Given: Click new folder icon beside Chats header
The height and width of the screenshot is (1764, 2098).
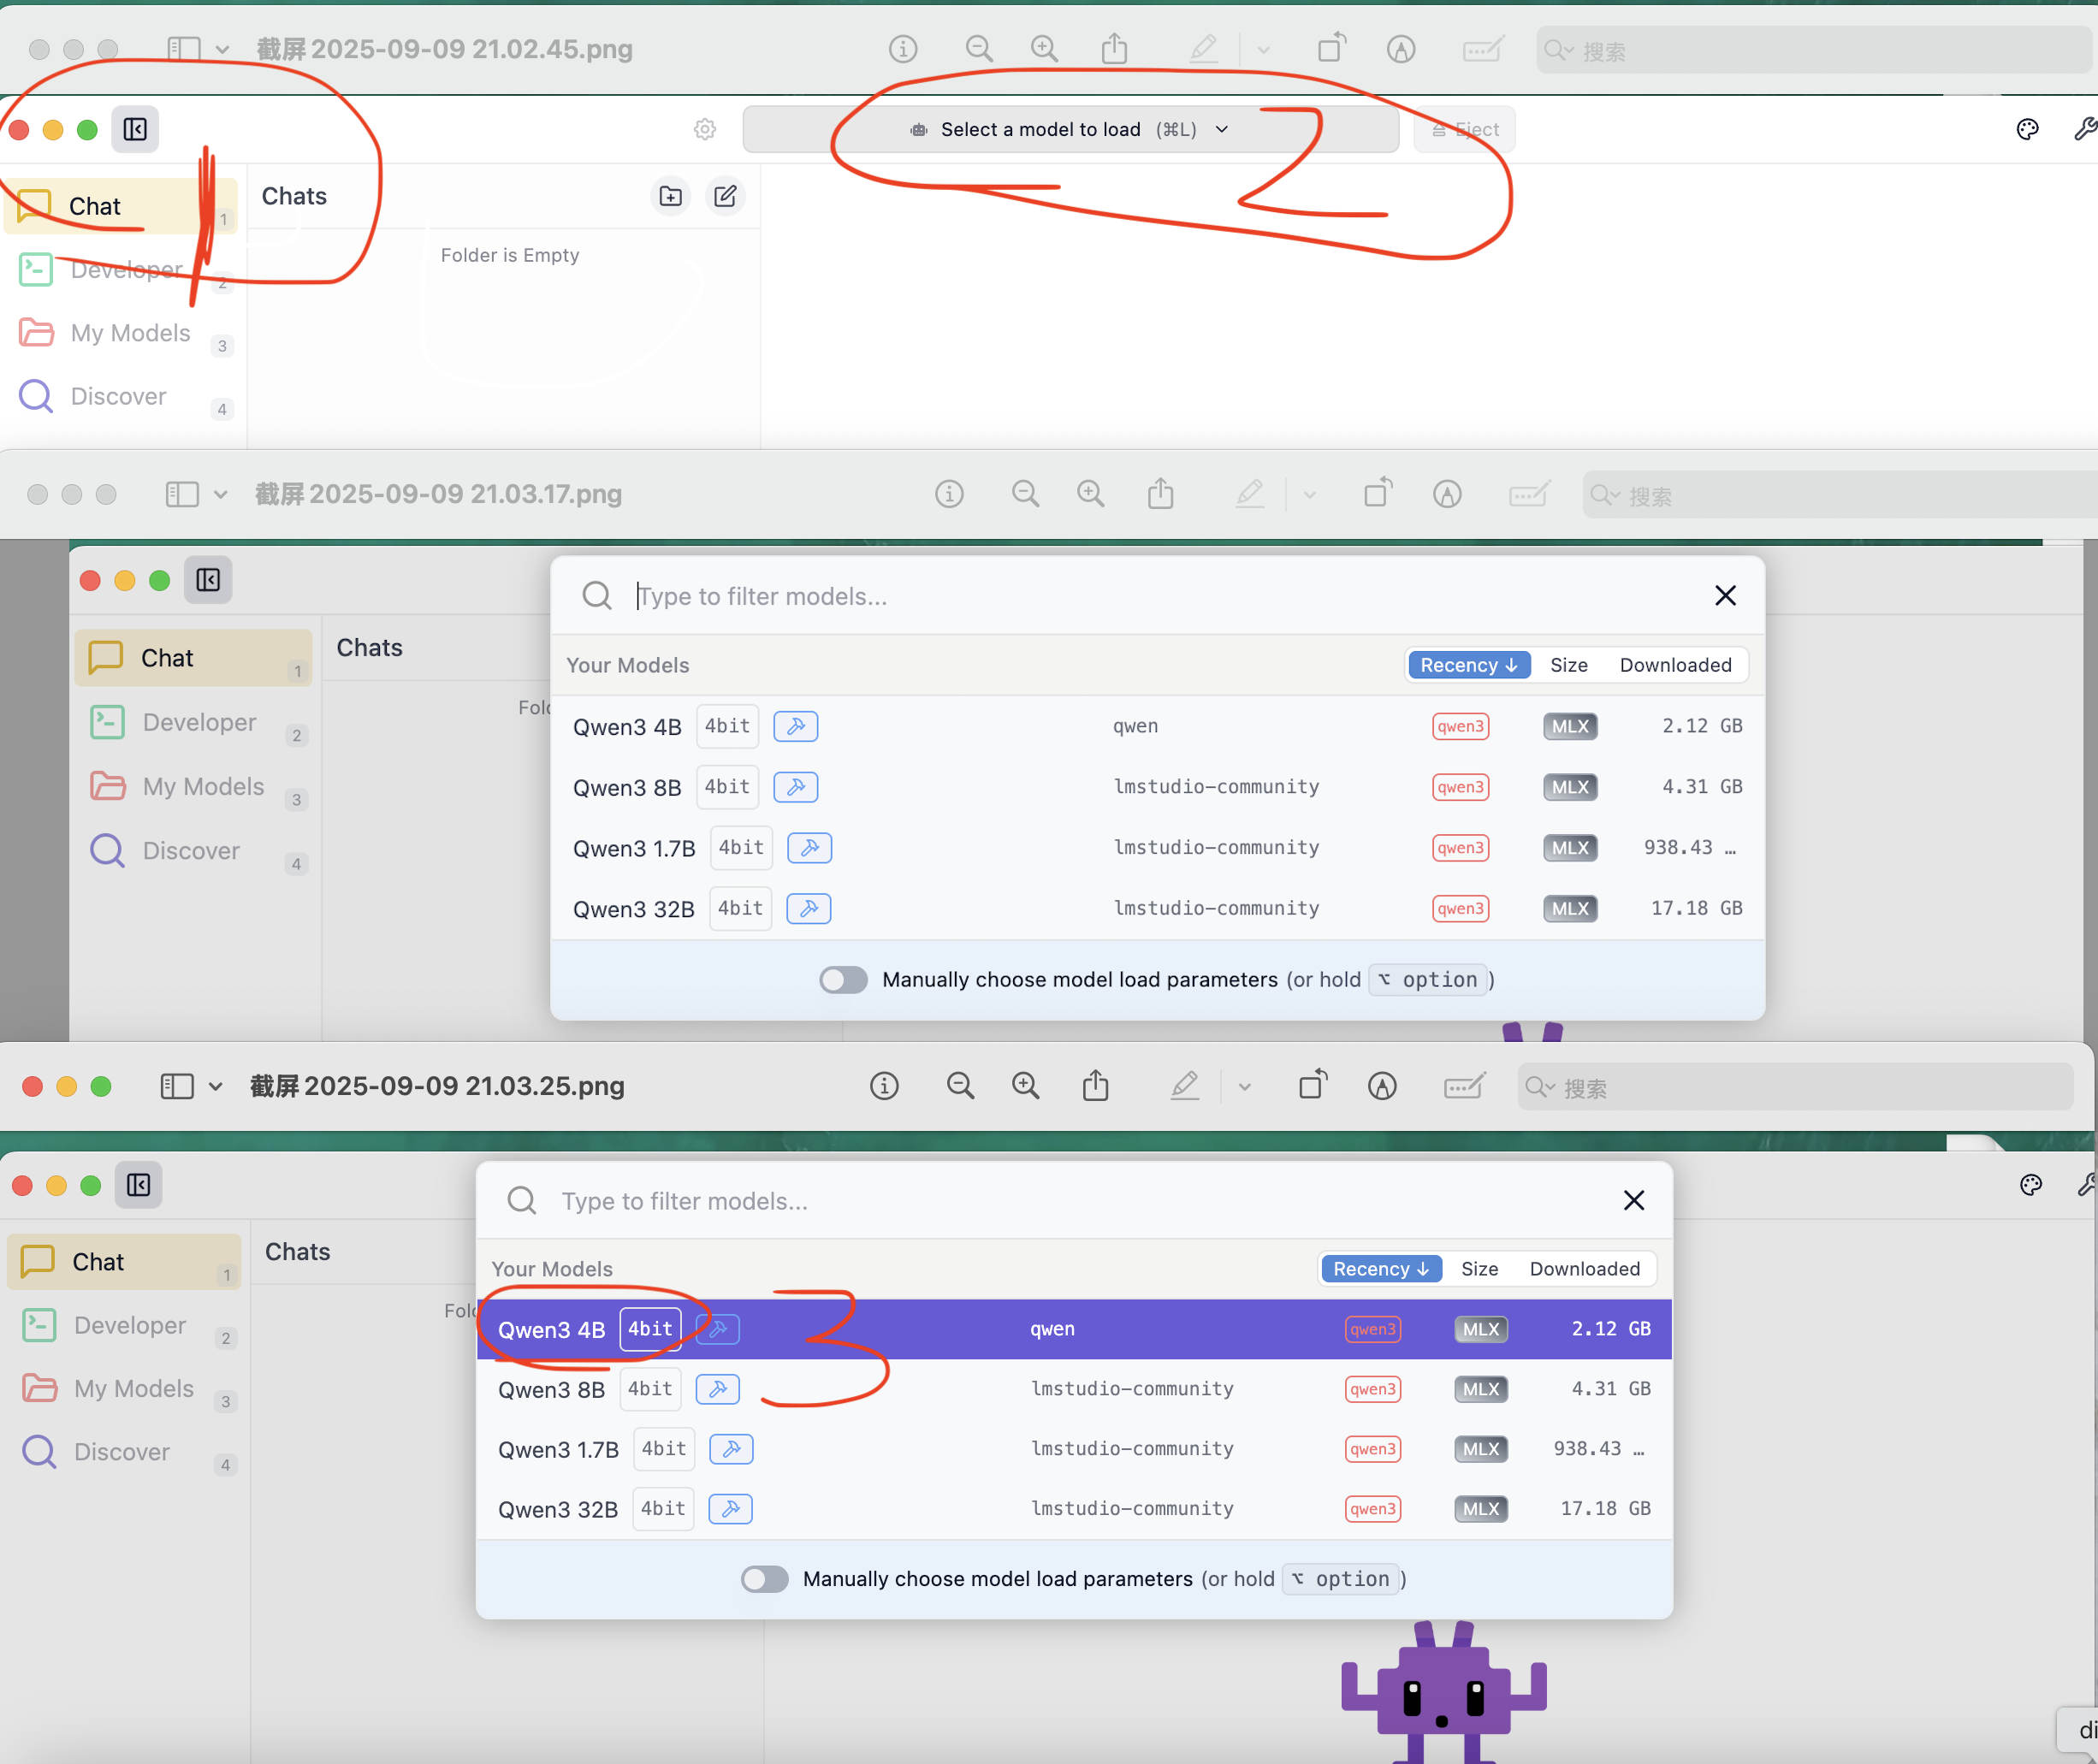Looking at the screenshot, I should tap(671, 196).
